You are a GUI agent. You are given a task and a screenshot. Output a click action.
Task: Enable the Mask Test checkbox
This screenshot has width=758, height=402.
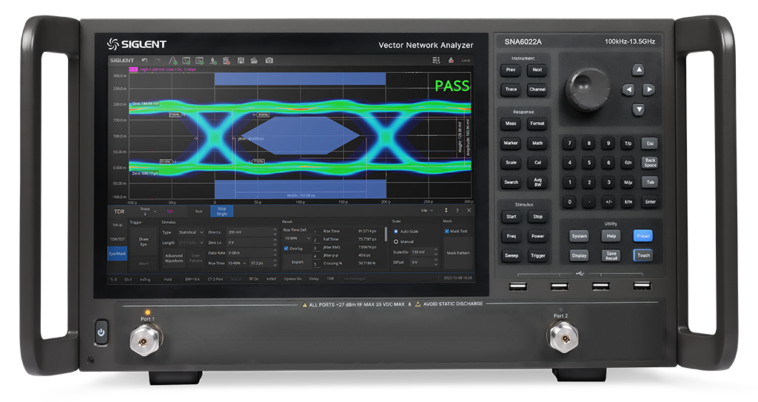446,231
